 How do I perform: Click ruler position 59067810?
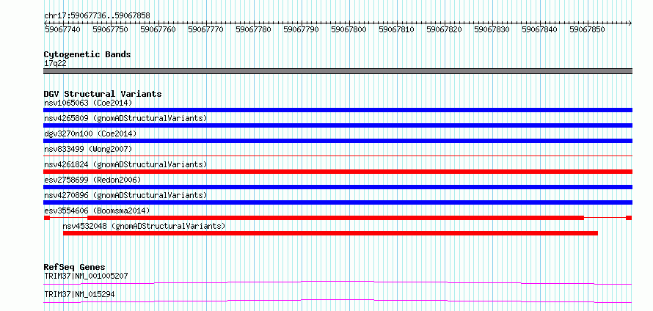point(396,29)
